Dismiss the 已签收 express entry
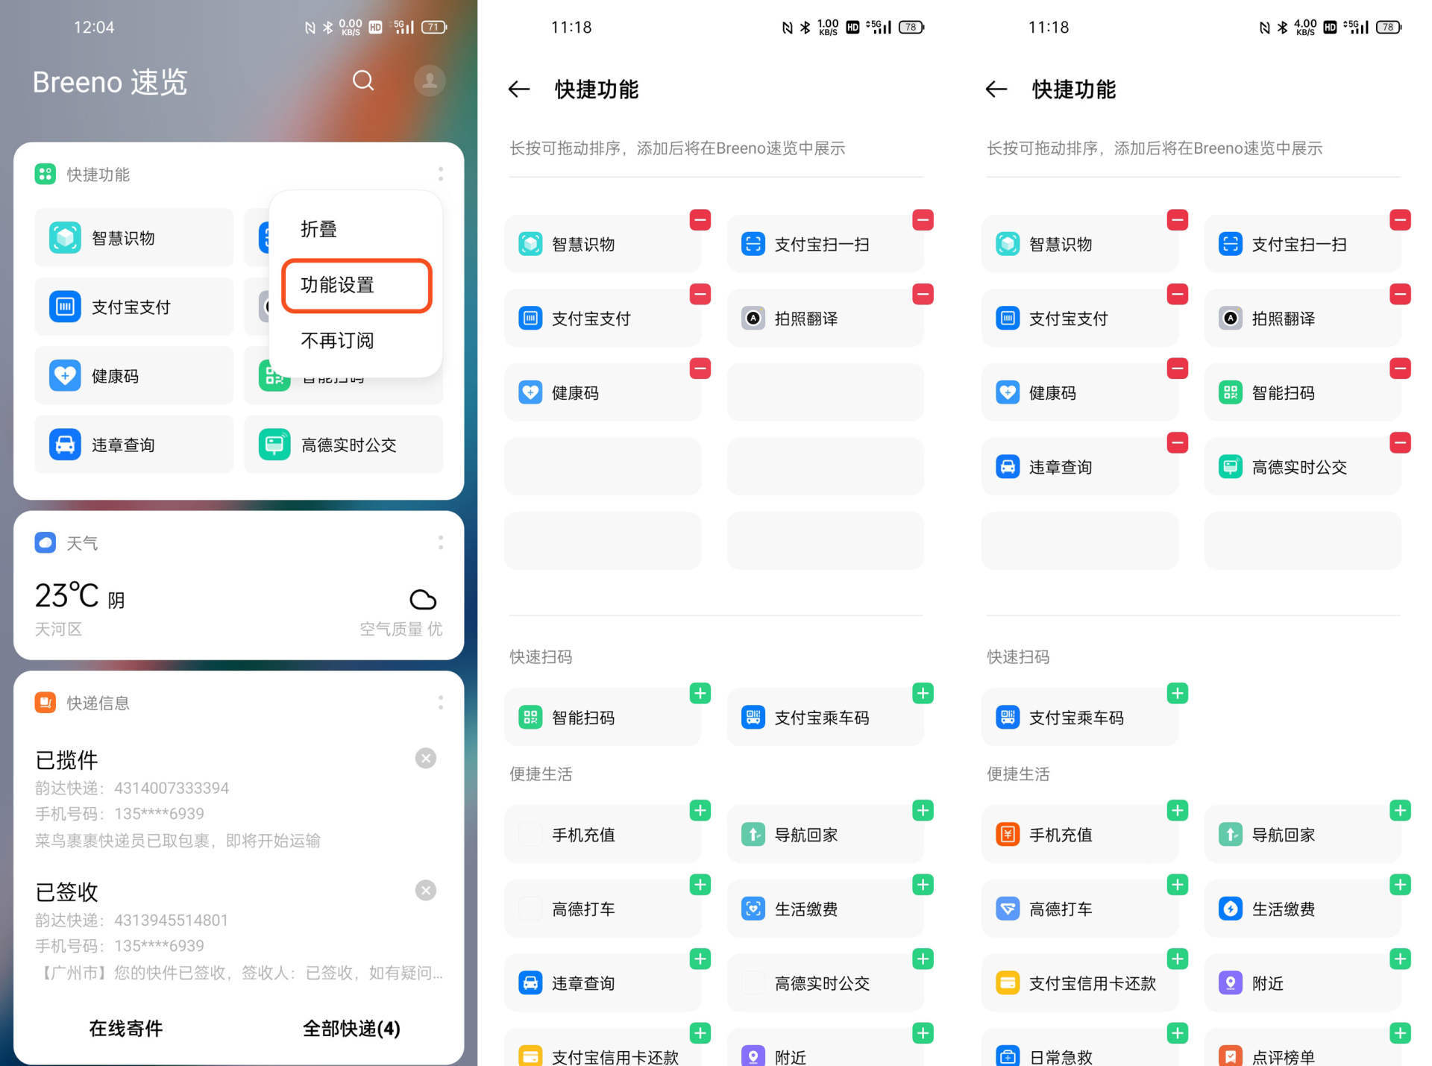The height and width of the screenshot is (1066, 1432). click(426, 890)
